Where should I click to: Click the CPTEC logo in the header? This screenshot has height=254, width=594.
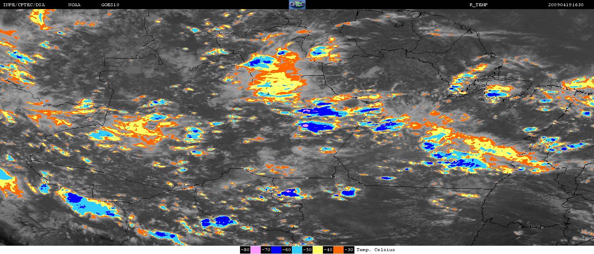(297, 5)
